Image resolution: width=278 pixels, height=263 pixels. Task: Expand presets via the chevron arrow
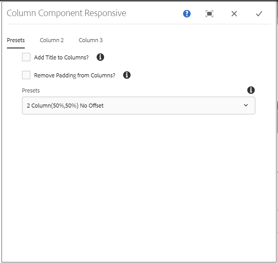pos(246,105)
